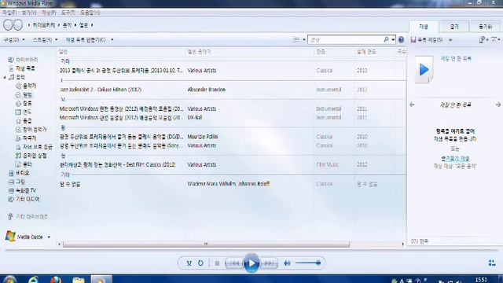Open the 재생 목록 만들기(C) dropdown arrow
503x283 pixels.
[x=112, y=40]
